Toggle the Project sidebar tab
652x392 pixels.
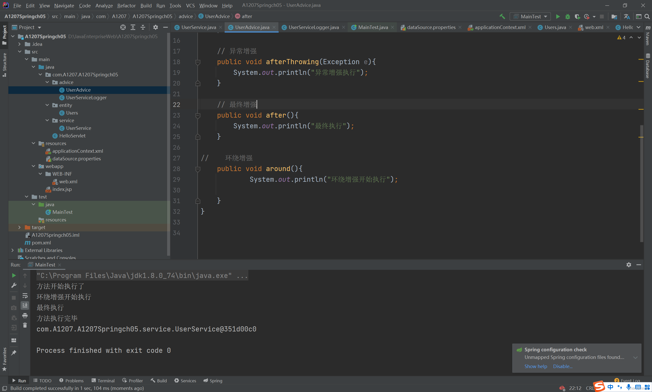click(x=4, y=35)
